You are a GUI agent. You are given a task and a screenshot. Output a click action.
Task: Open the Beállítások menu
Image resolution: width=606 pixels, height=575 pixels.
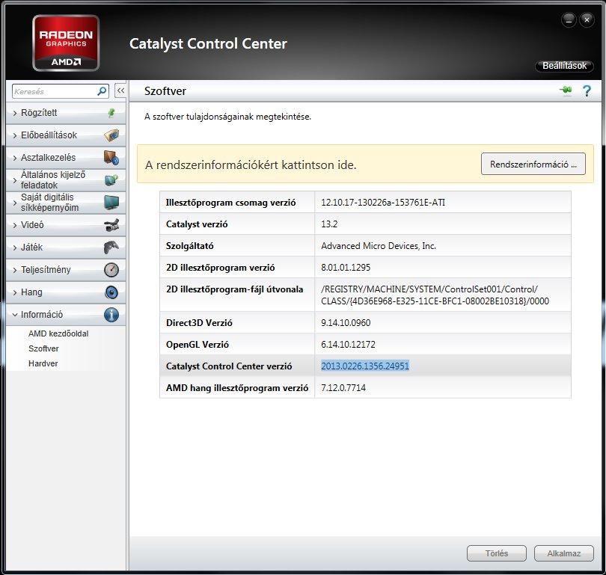tap(564, 66)
